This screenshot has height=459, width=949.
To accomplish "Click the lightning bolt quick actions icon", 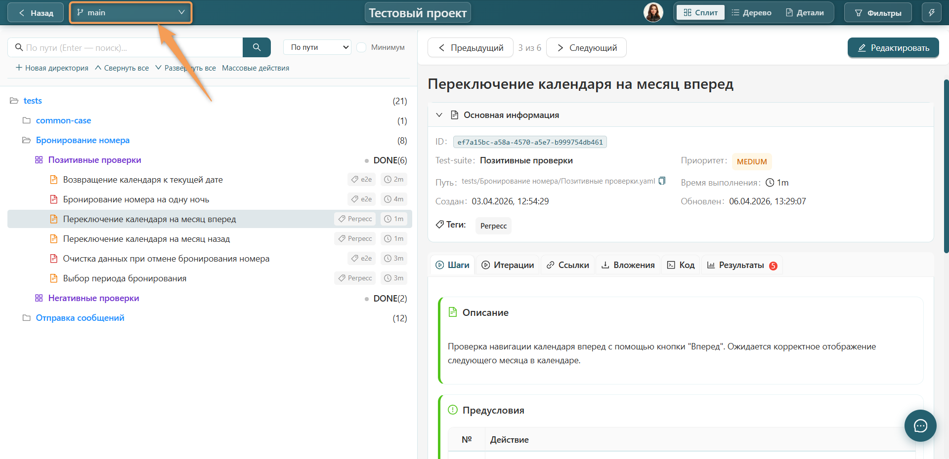I will point(931,12).
